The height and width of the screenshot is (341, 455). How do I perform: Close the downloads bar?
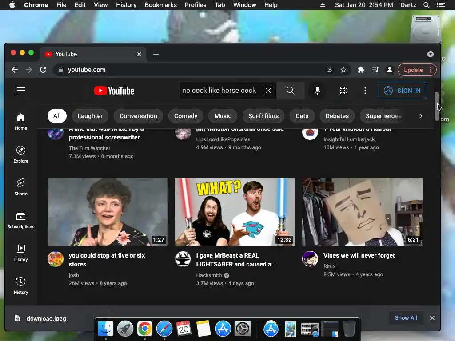pos(432,318)
